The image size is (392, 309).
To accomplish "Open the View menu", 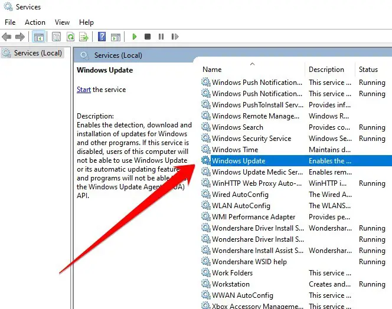I will (x=62, y=22).
